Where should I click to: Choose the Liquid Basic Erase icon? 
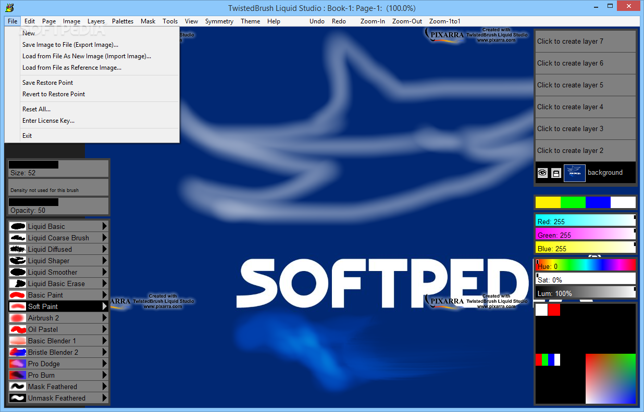click(x=18, y=284)
